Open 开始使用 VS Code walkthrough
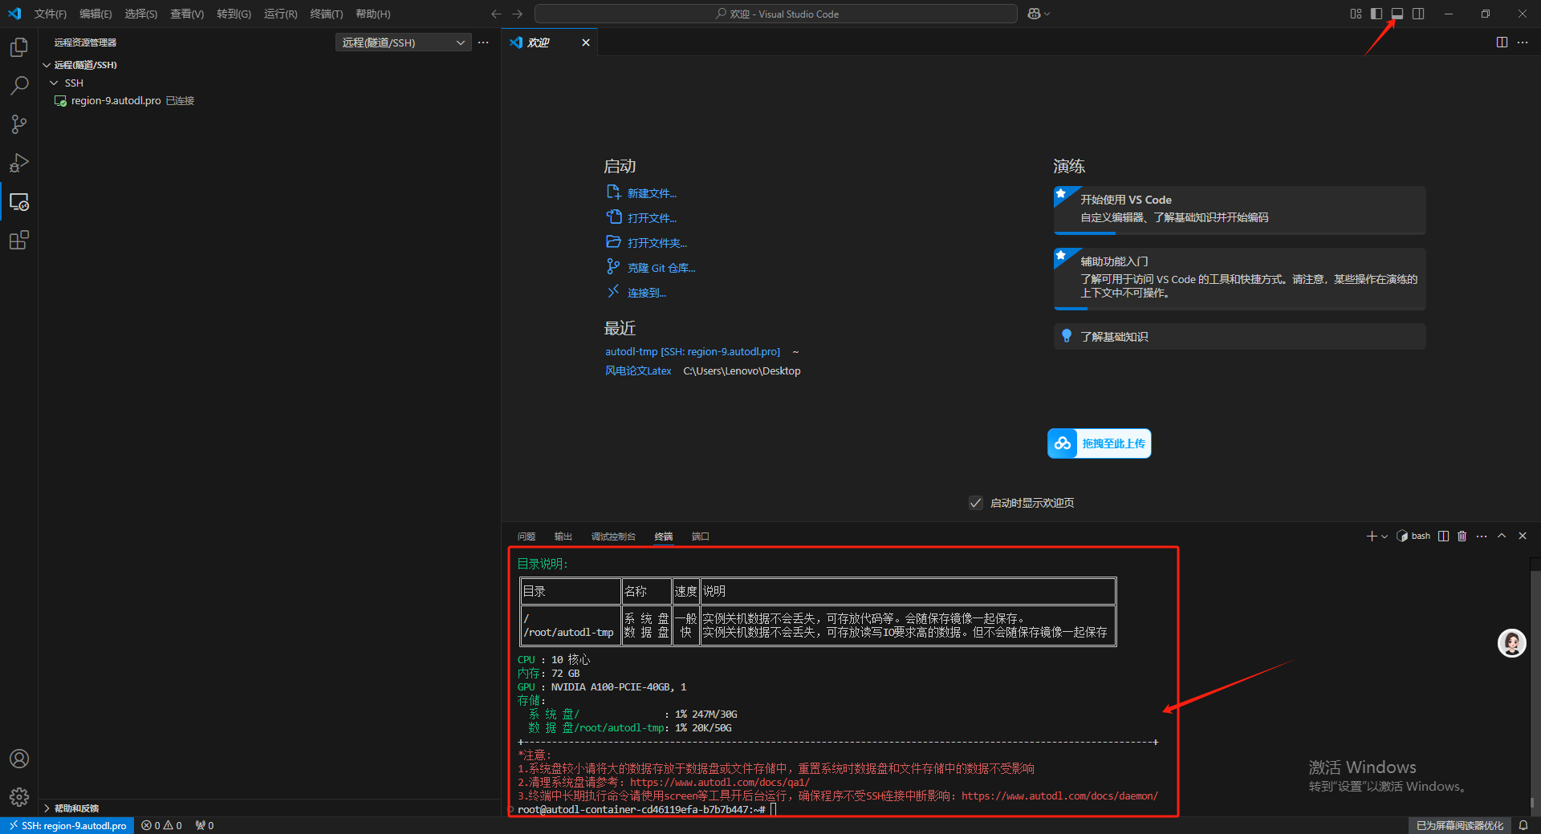Viewport: 1541px width, 834px height. coord(1239,210)
